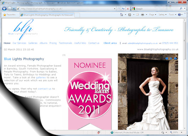
Task: Expand the toolbar overflow chevron
Action: pos(185,13)
